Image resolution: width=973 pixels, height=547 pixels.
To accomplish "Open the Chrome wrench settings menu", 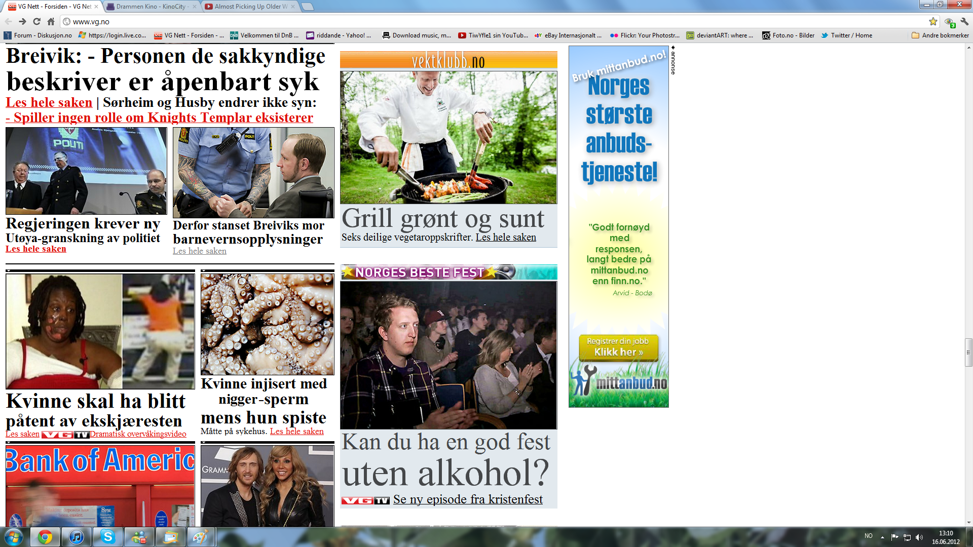I will pyautogui.click(x=964, y=22).
